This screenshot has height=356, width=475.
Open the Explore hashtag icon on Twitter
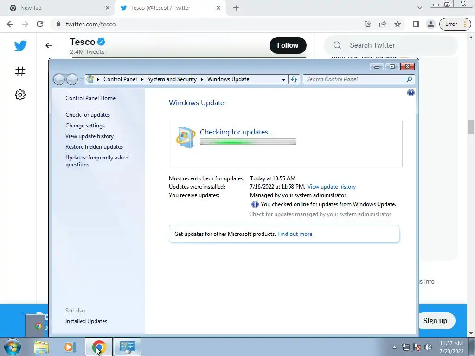pyautogui.click(x=20, y=71)
